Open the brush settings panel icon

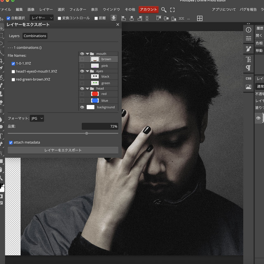coord(248,48)
